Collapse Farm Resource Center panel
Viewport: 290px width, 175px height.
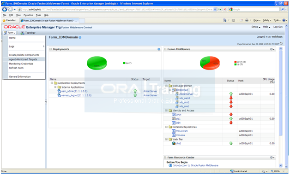tap(165, 157)
